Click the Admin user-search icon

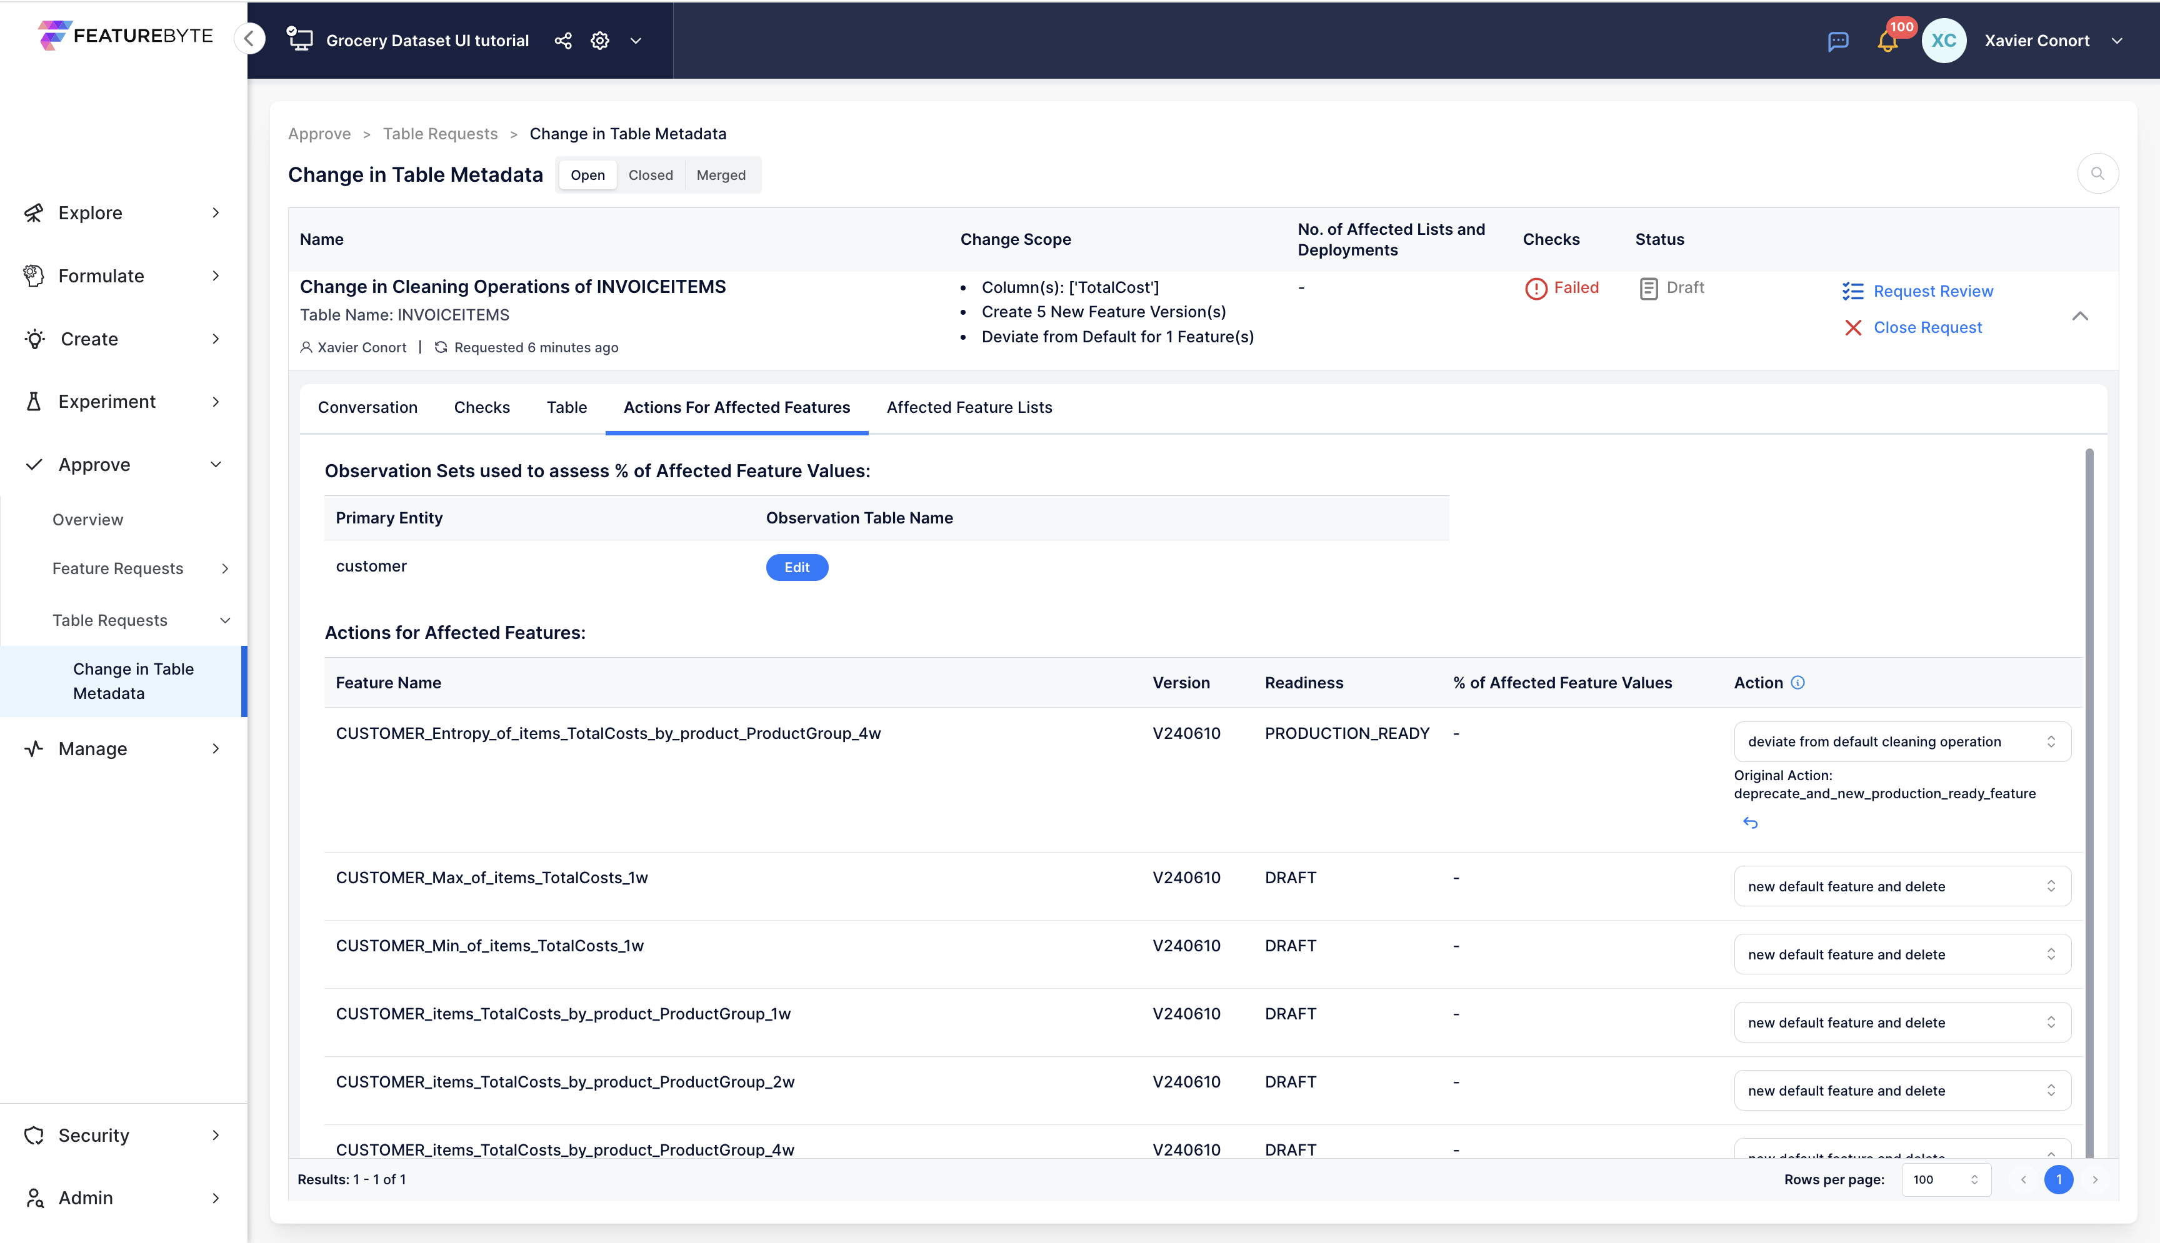pyautogui.click(x=34, y=1198)
